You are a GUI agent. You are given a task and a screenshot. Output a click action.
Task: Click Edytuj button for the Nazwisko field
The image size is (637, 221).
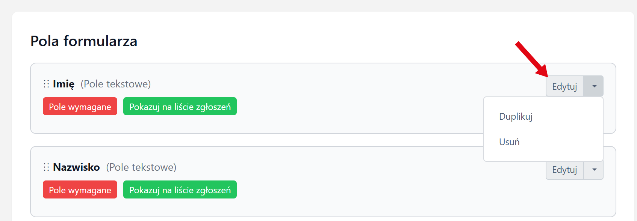[x=564, y=170]
